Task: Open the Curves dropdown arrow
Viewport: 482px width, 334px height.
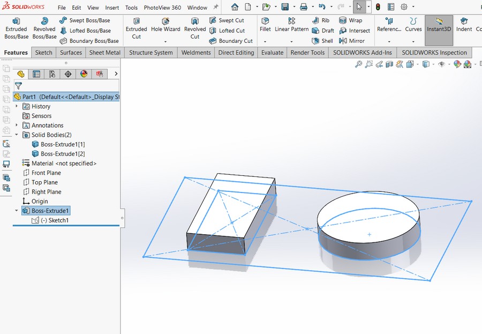Action: tap(413, 42)
